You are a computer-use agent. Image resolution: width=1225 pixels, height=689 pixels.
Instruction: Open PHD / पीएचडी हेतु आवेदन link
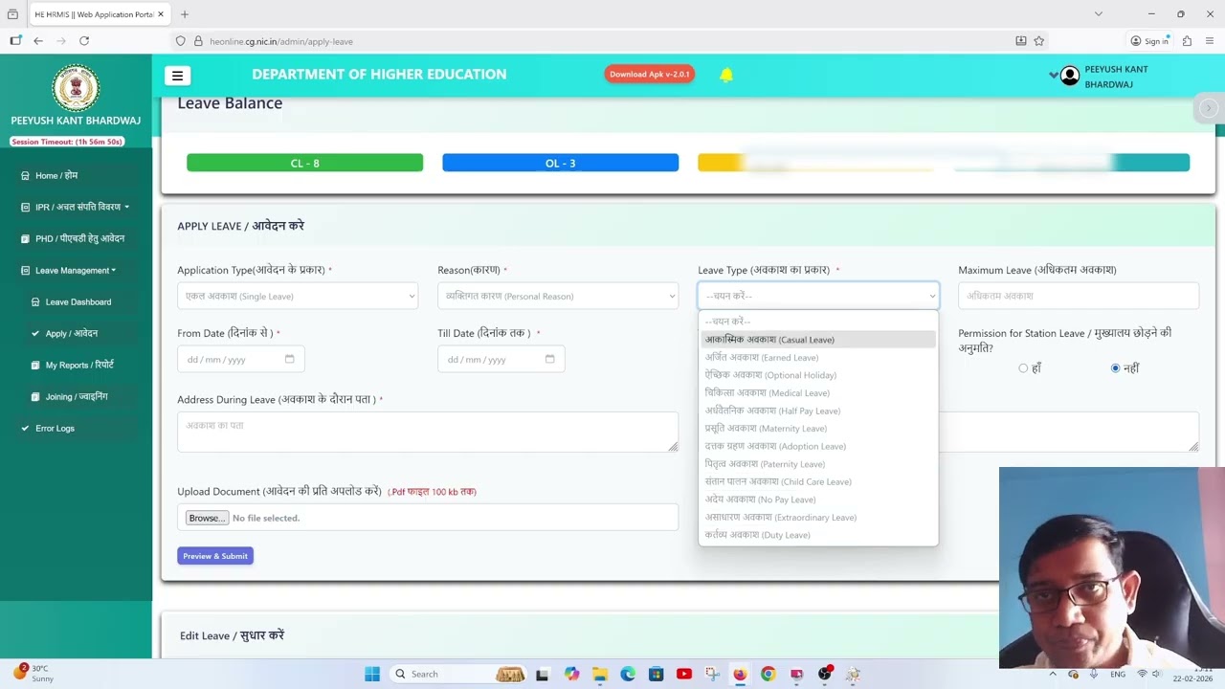click(x=79, y=238)
